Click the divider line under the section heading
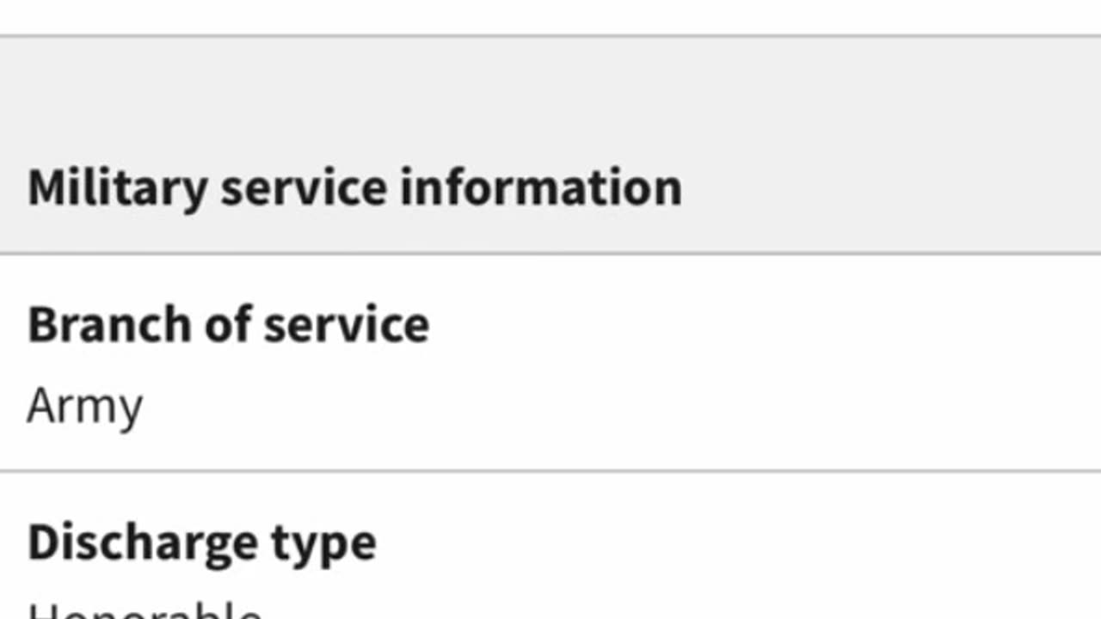Screen dimensions: 1101x619 point(550,254)
